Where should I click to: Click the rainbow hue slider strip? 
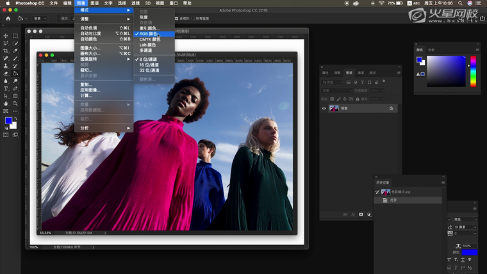473,70
